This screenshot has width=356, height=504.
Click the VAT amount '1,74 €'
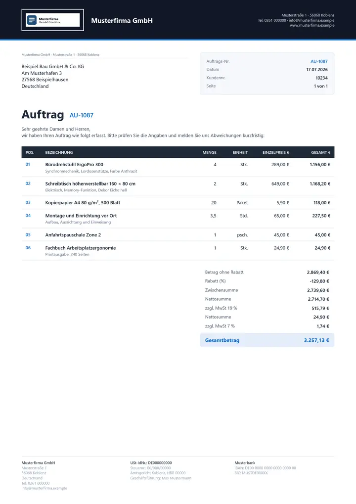point(323,326)
